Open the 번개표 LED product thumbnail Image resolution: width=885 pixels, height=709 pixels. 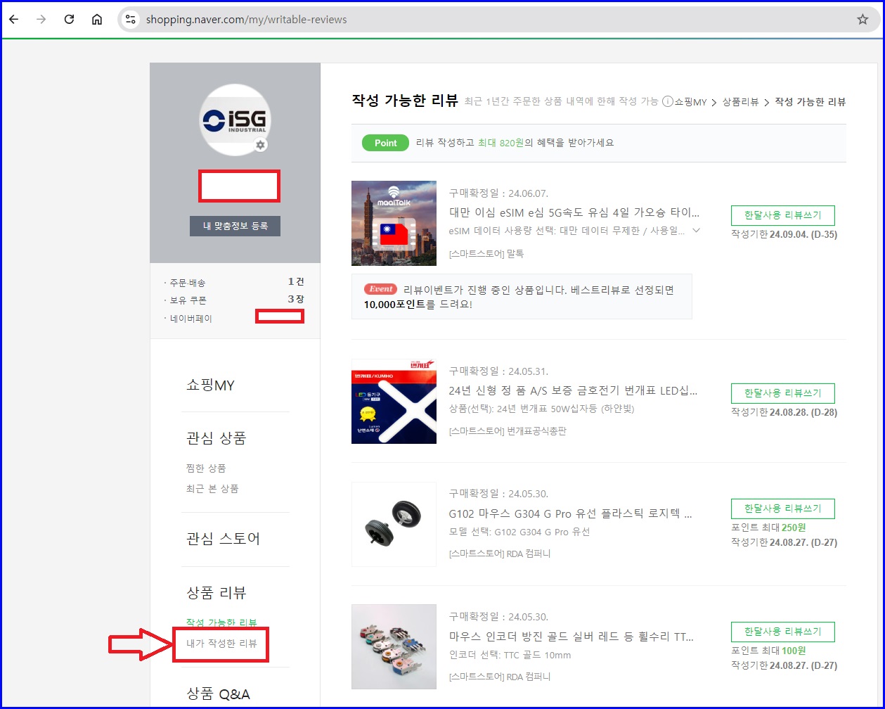pyautogui.click(x=394, y=402)
